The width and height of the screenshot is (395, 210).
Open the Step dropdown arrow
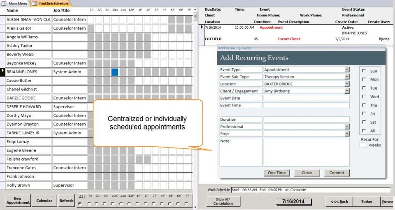point(347,134)
